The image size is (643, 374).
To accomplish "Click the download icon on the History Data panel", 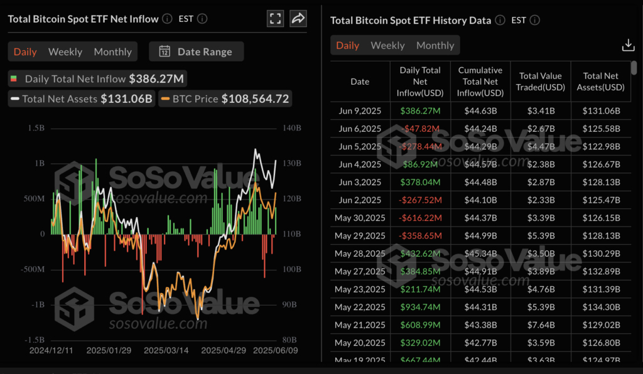I will click(x=628, y=45).
